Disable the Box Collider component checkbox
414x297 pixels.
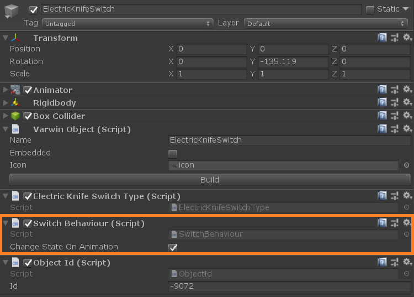28,116
